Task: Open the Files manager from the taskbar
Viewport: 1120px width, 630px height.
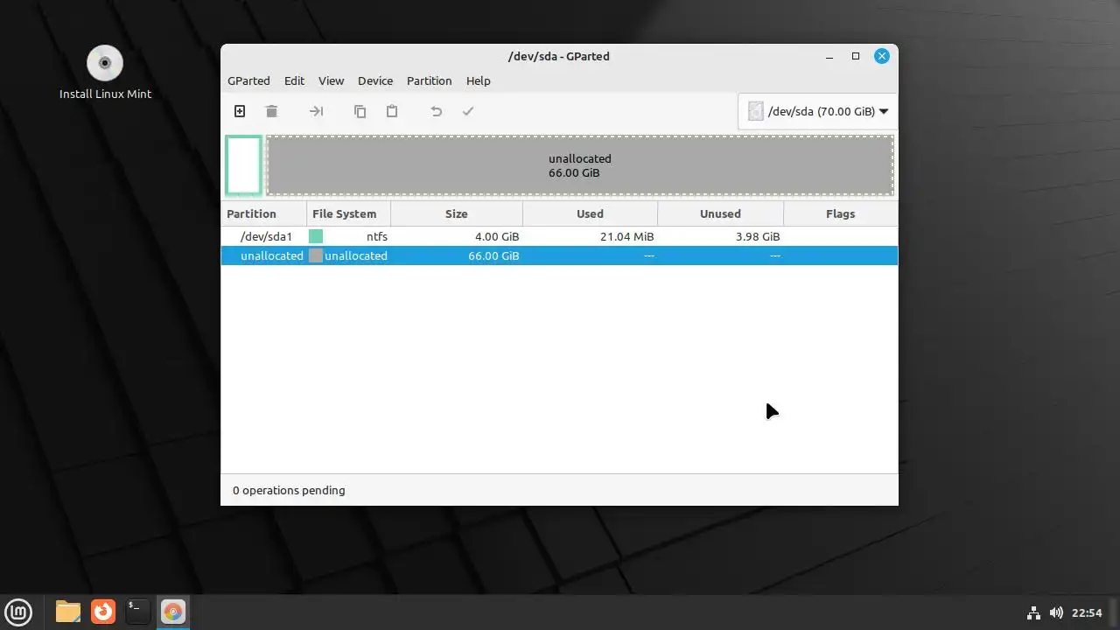Action: [68, 612]
